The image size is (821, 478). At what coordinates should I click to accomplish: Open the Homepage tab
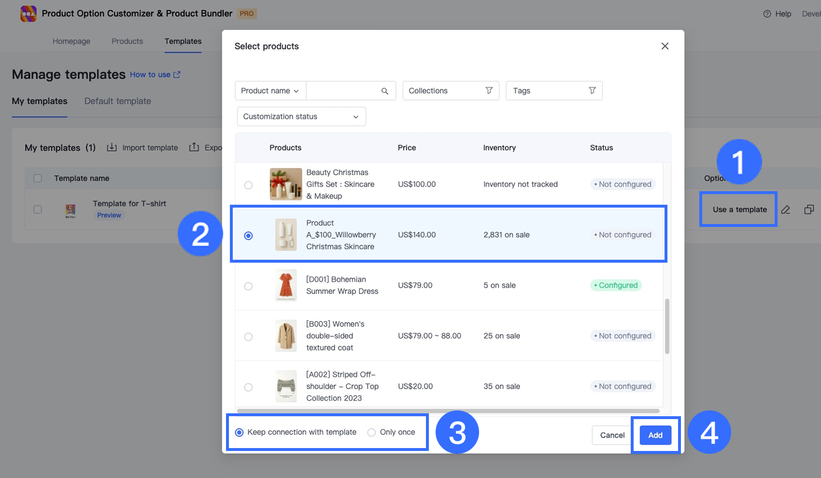pyautogui.click(x=71, y=42)
